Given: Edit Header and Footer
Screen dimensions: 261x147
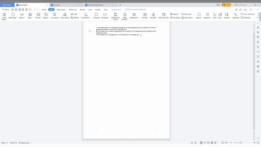Looking at the screenshot, I should [115, 16].
